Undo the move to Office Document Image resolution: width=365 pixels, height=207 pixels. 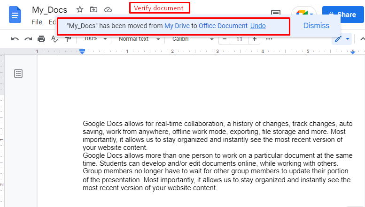258,26
